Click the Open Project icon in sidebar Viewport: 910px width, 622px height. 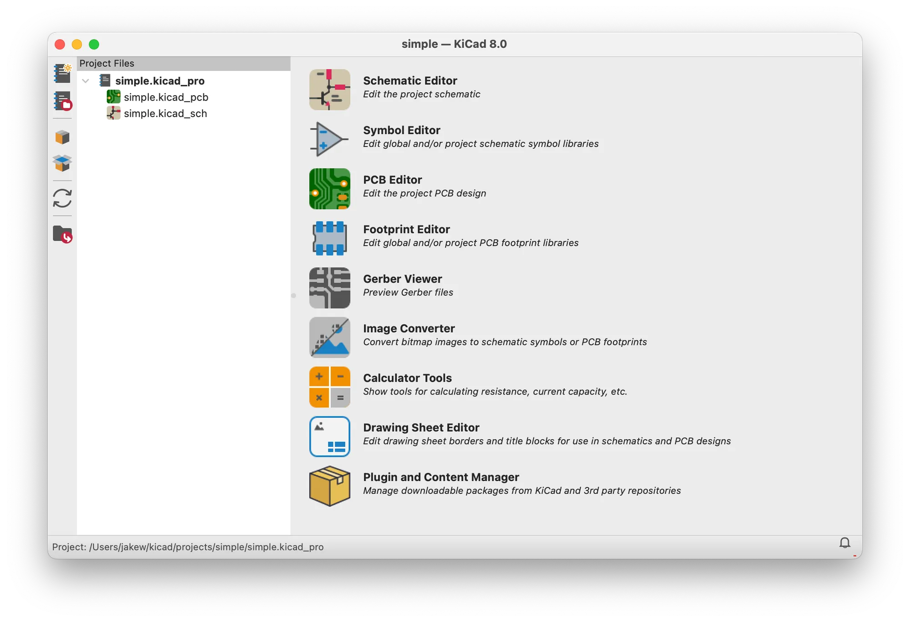62,101
